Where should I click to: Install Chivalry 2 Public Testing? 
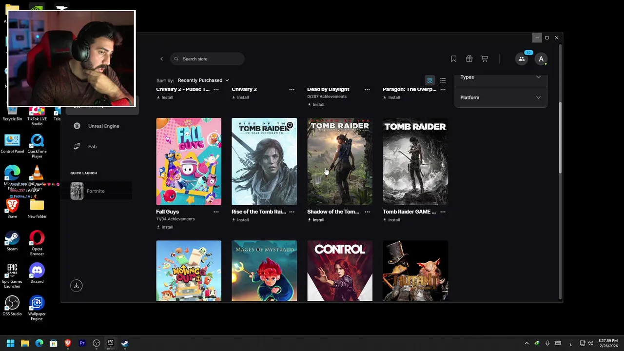pyautogui.click(x=165, y=97)
